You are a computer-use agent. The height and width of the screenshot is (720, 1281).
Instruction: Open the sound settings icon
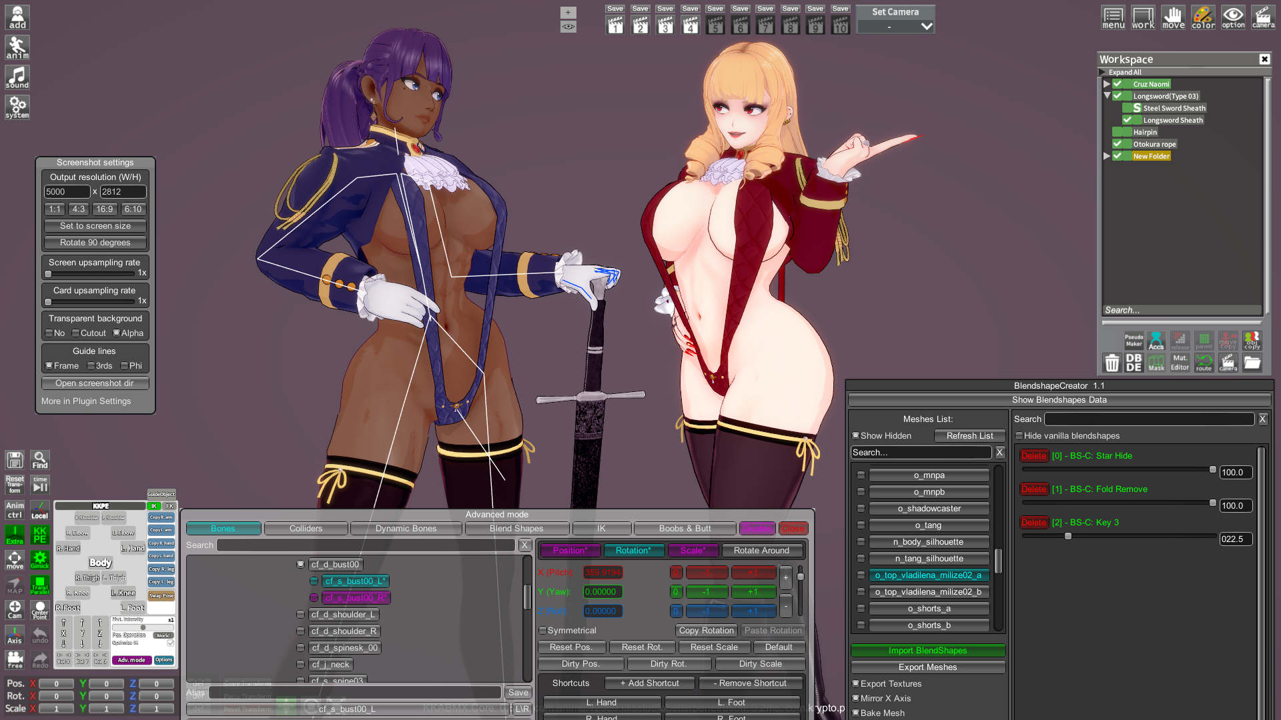coord(17,77)
